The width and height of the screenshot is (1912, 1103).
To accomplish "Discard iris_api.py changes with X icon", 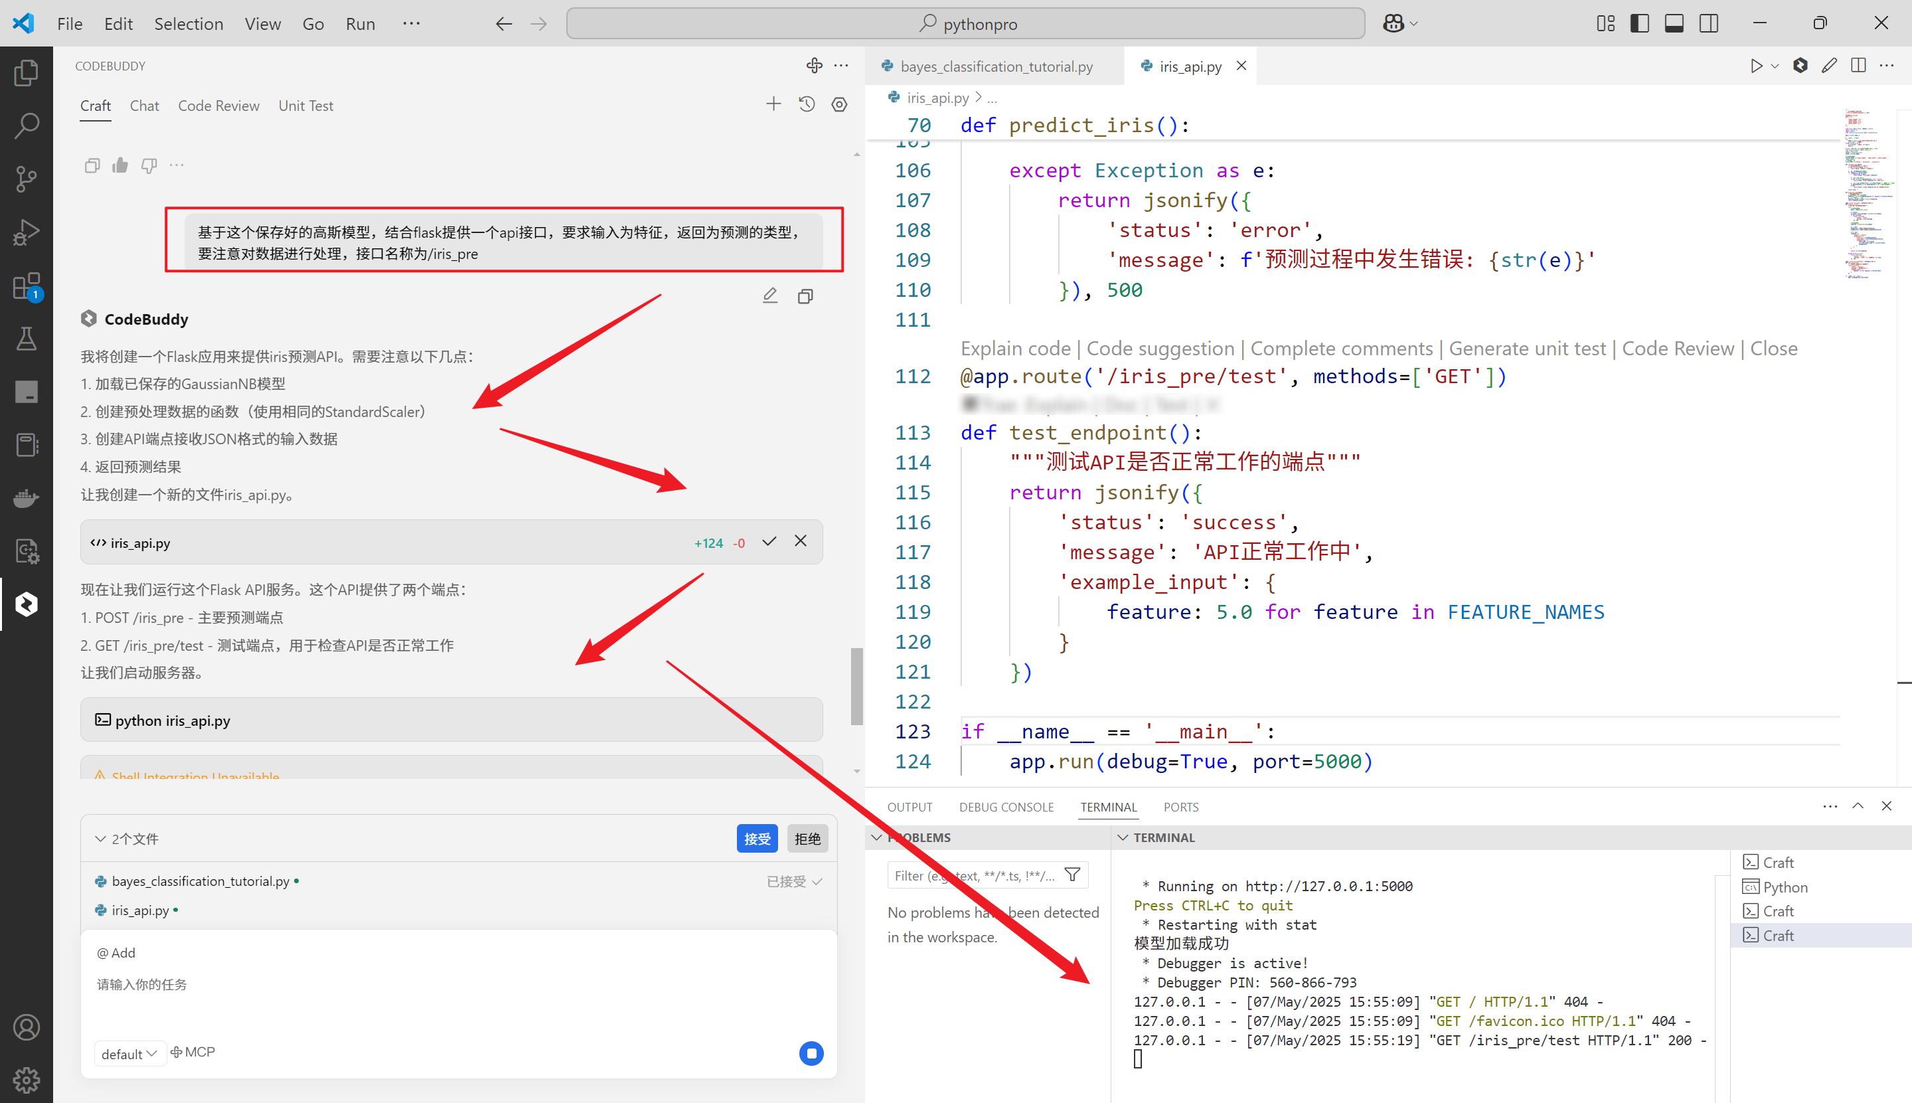I will click(x=801, y=541).
